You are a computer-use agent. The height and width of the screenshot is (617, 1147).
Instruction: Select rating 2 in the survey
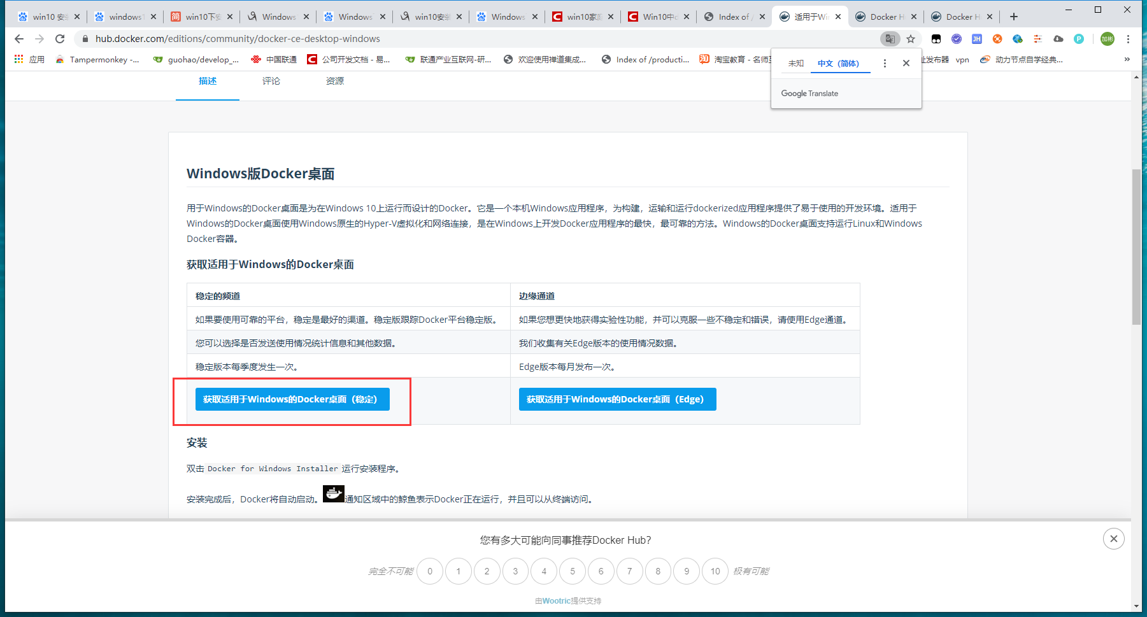pyautogui.click(x=487, y=571)
